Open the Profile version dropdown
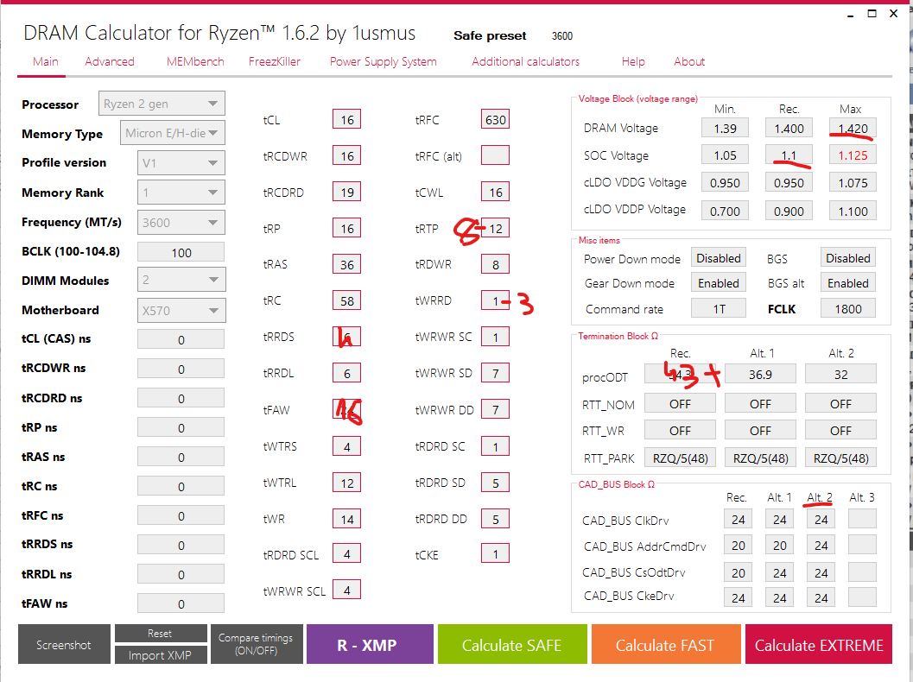This screenshot has width=913, height=682. [x=181, y=163]
